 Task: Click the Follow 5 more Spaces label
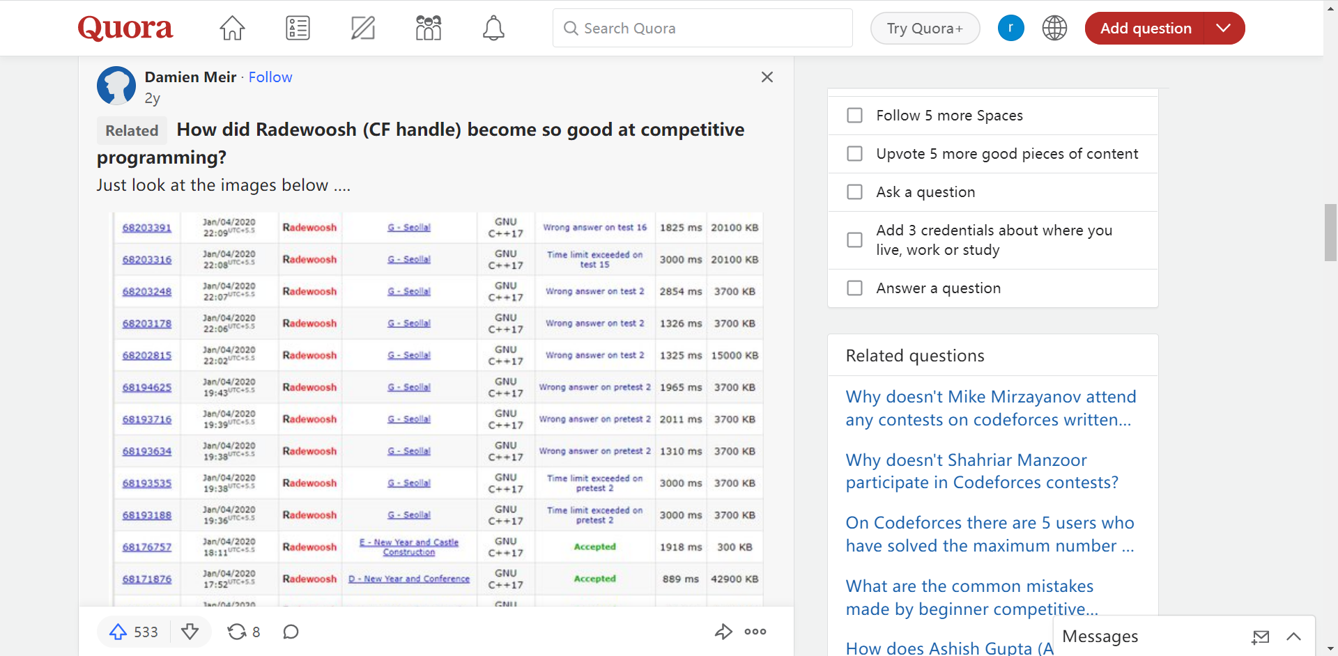pyautogui.click(x=949, y=116)
